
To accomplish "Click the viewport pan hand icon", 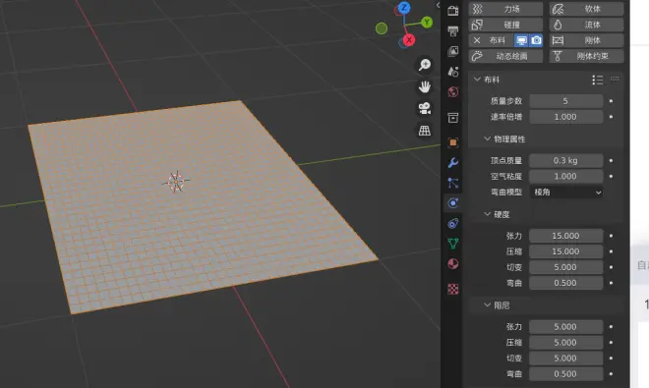I will tap(424, 86).
